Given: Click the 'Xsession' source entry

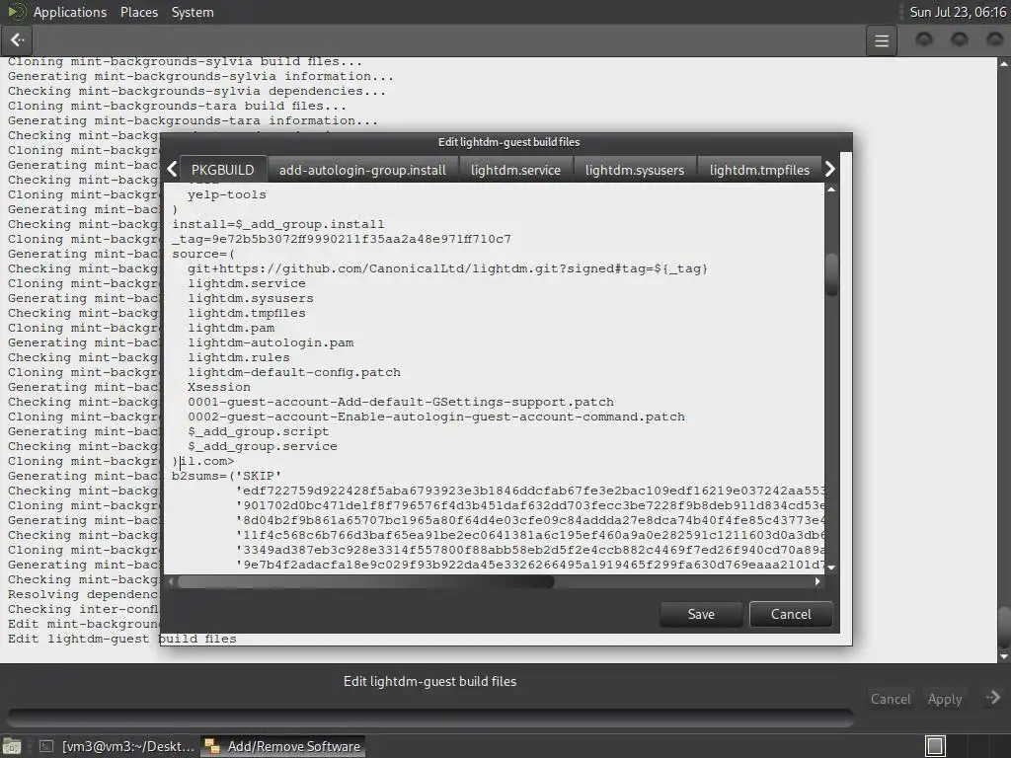Looking at the screenshot, I should (219, 387).
